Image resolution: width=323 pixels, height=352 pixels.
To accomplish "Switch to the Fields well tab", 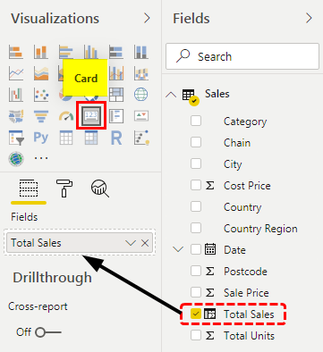I will click(29, 189).
